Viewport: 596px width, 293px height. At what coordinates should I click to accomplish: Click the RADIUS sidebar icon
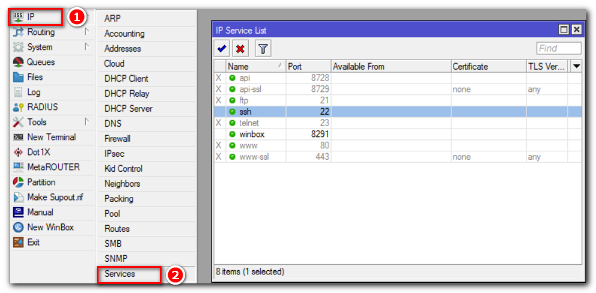18,107
